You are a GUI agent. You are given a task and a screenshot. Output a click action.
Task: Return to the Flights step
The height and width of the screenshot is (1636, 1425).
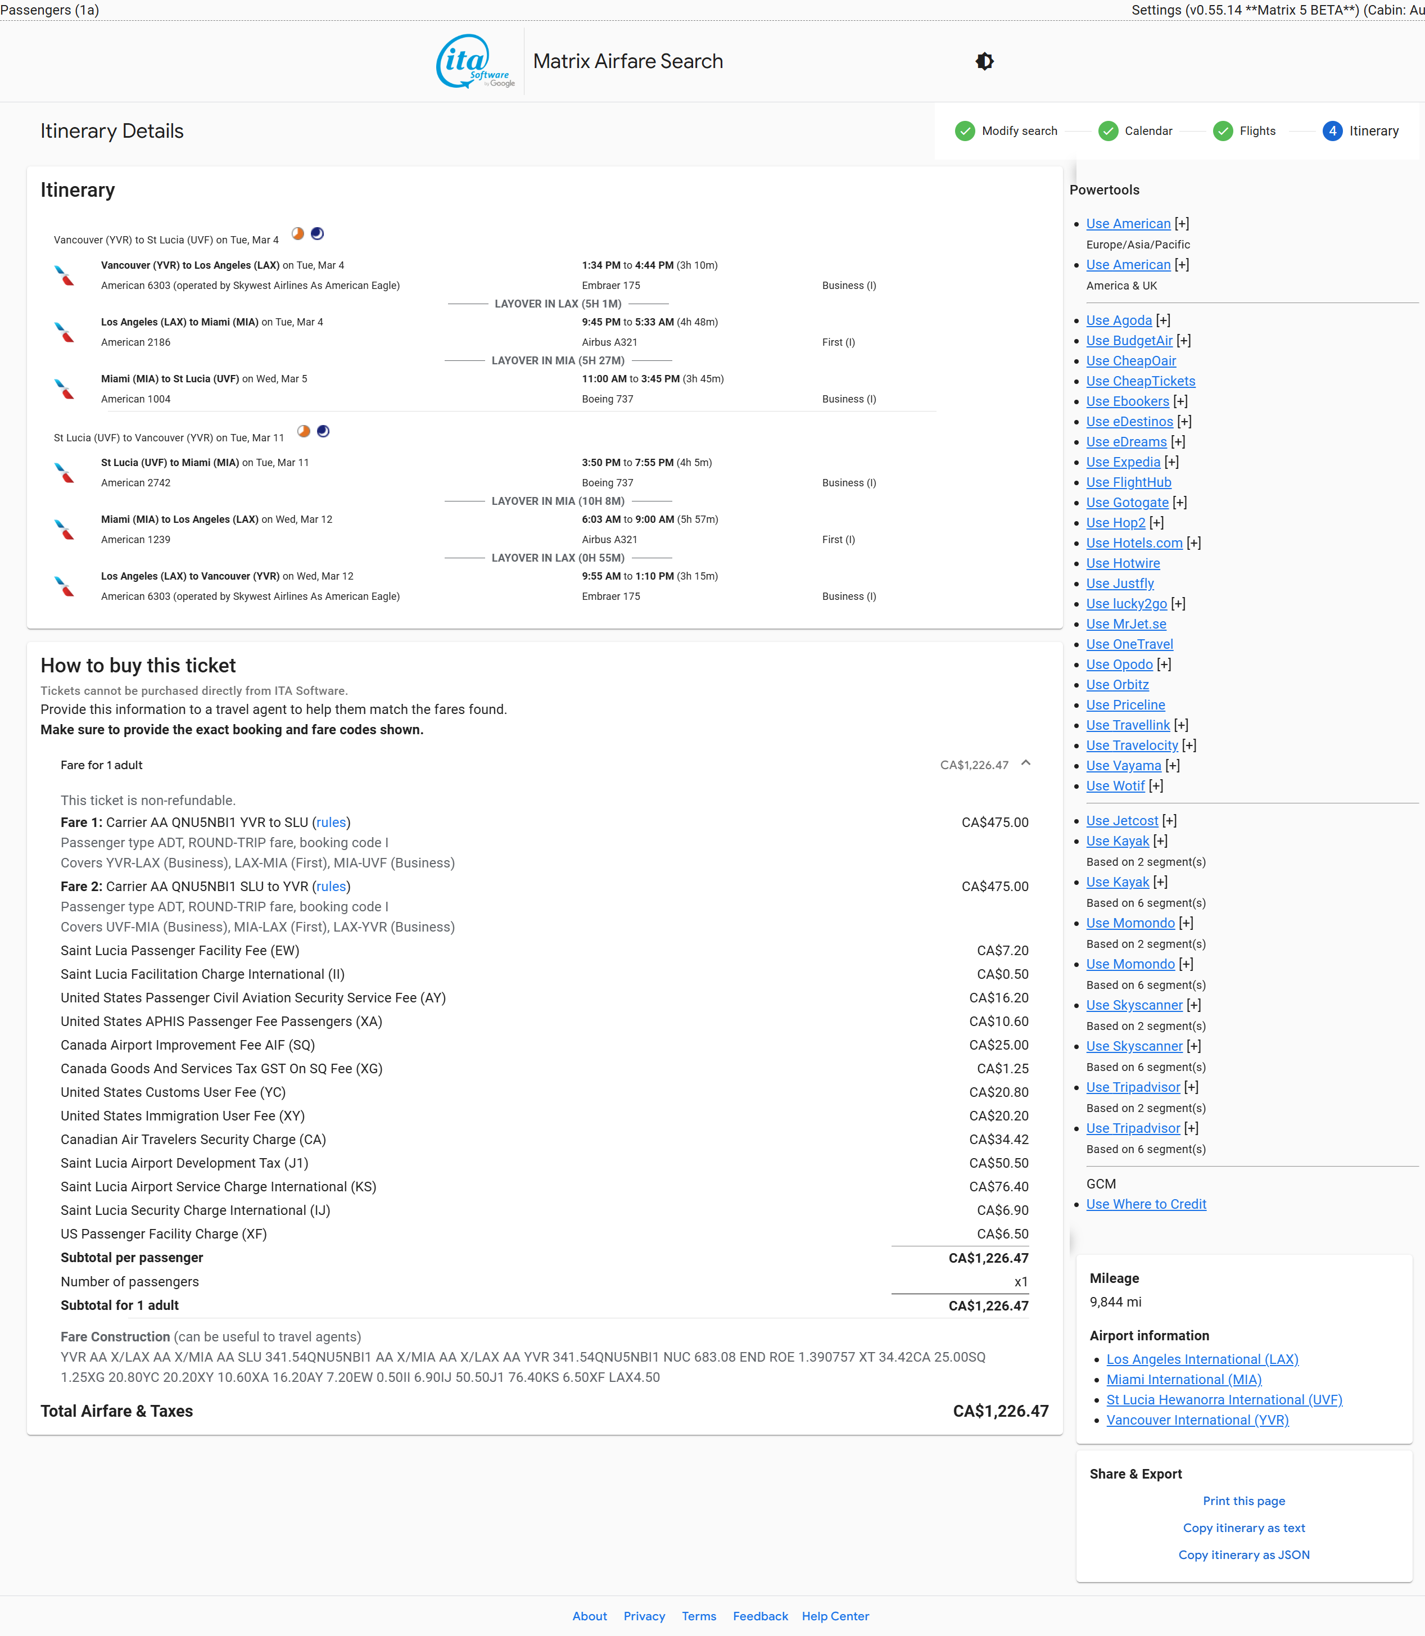(x=1256, y=131)
